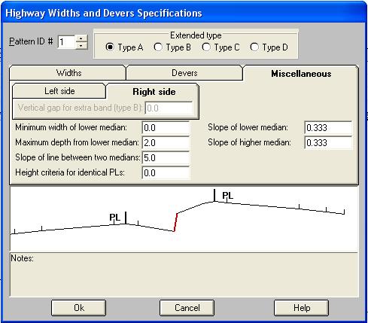Edit Minimum width of lower median field
The height and width of the screenshot is (323, 368).
tap(166, 128)
